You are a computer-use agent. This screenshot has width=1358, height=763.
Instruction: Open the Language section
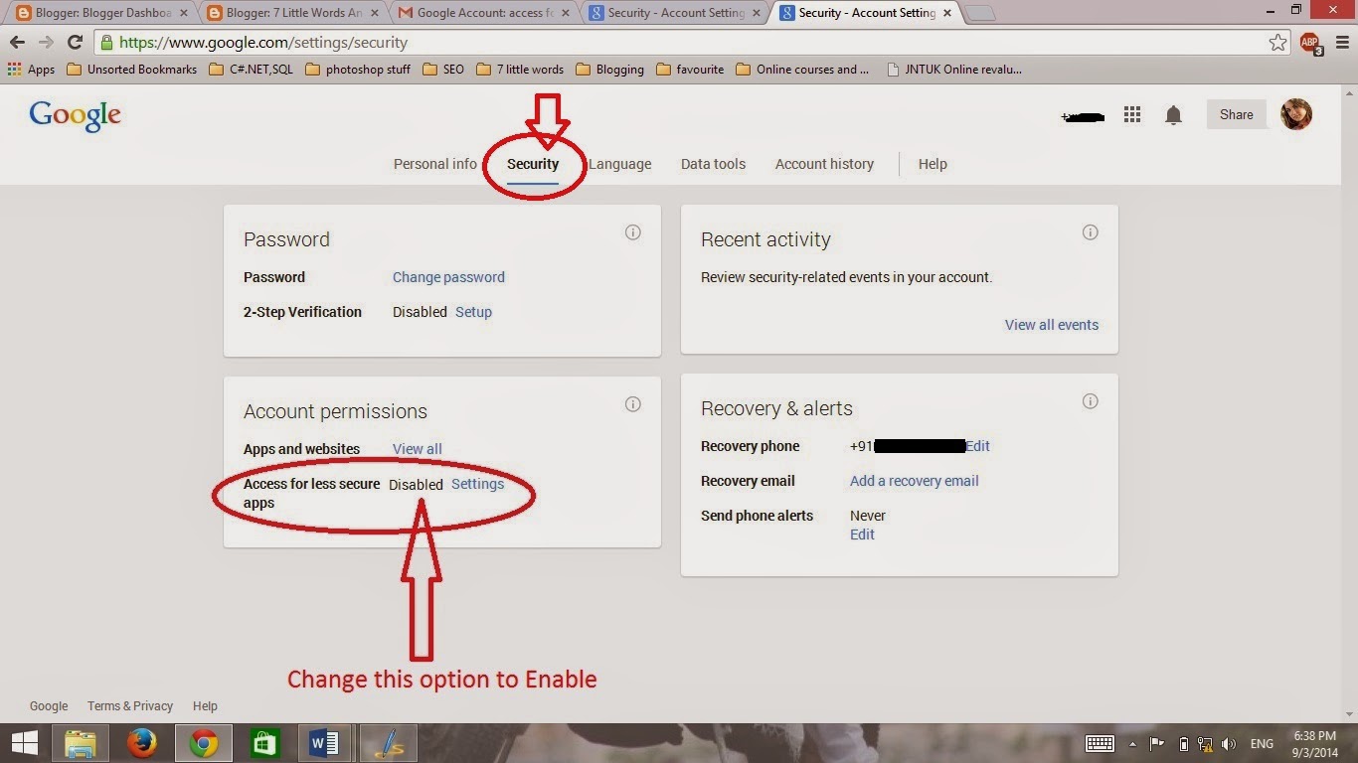[619, 164]
